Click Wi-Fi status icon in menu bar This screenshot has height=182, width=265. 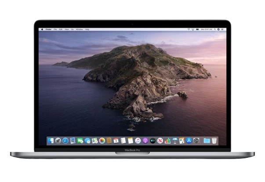pos(189,29)
